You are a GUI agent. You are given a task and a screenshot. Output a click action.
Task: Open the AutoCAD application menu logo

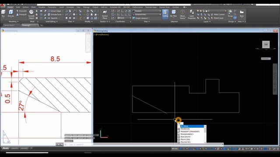[x=3, y=5]
